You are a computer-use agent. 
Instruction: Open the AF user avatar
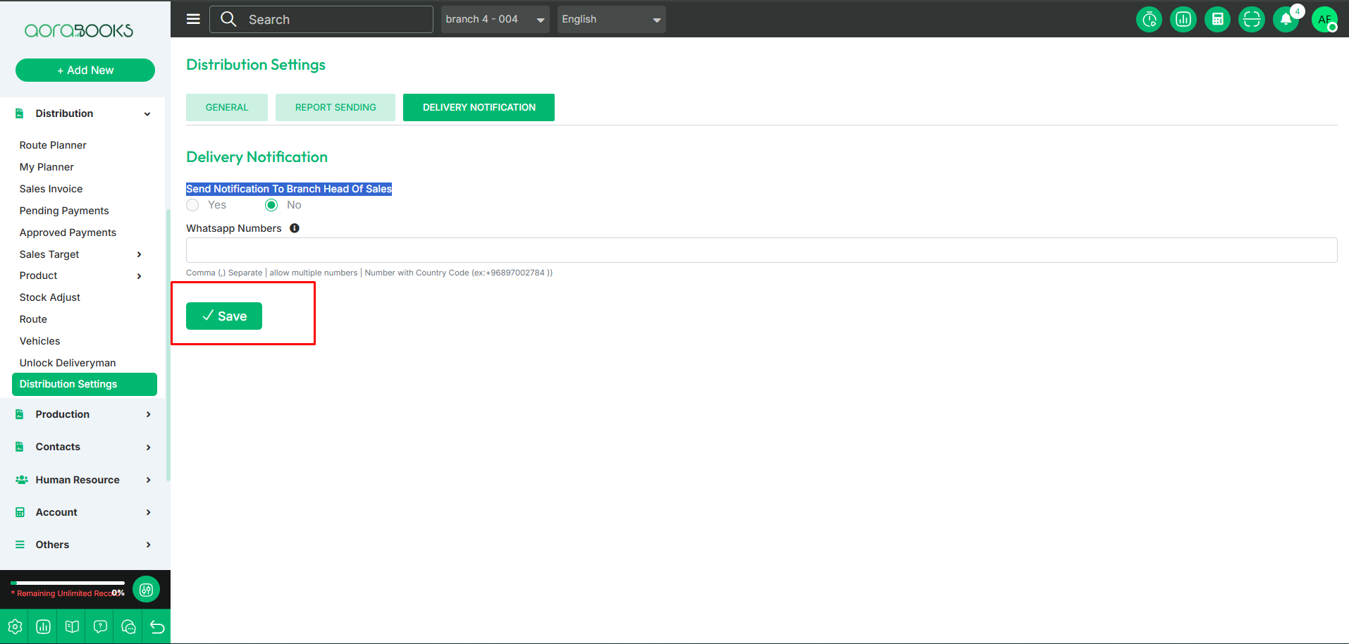pyautogui.click(x=1324, y=20)
